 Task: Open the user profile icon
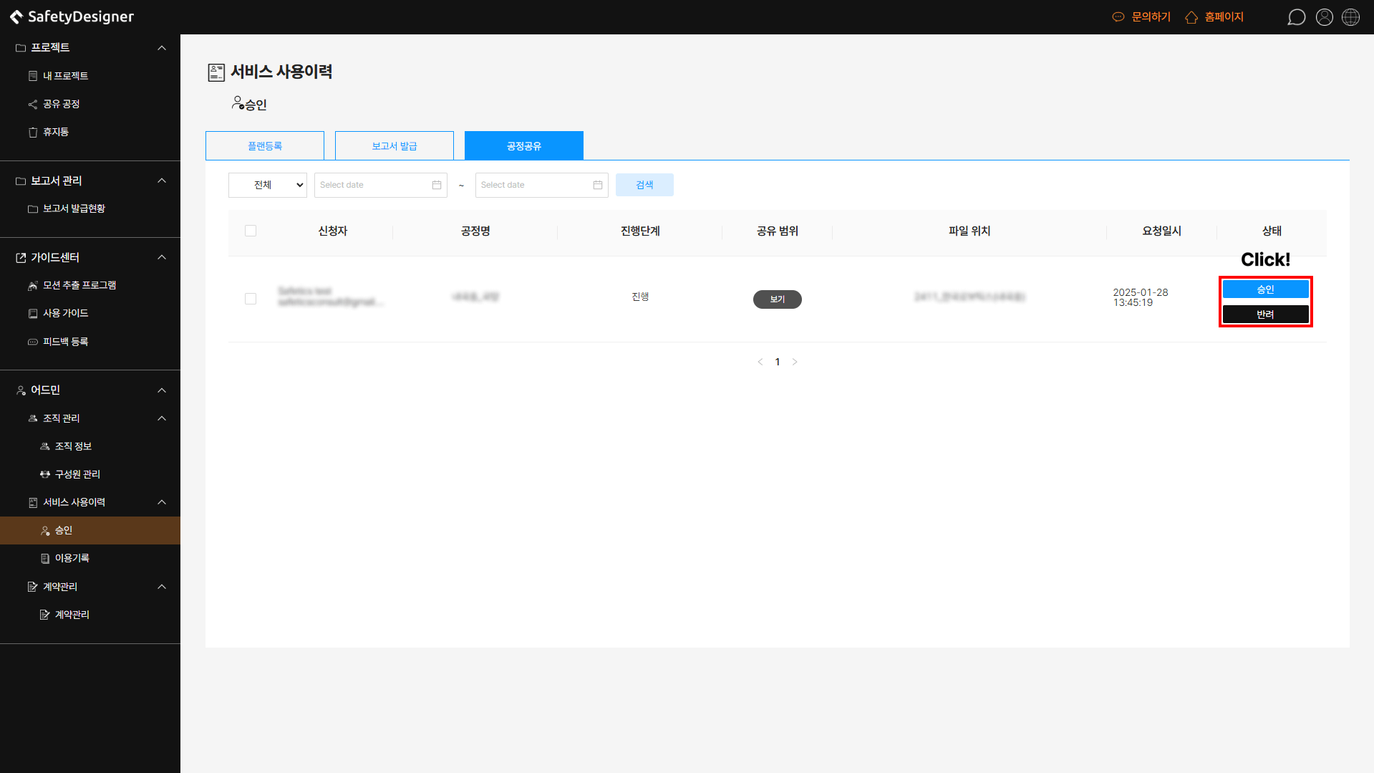(1324, 17)
